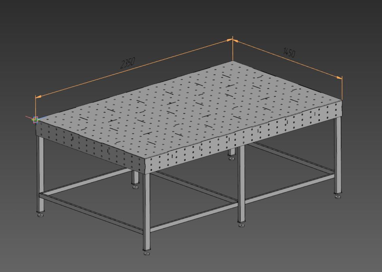The image size is (382, 272).
Task: Click the origin coordinate marker at table corner
Action: (36, 119)
